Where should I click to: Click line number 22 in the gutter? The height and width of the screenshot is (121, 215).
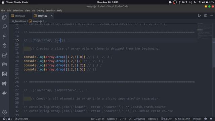(x=17, y=70)
